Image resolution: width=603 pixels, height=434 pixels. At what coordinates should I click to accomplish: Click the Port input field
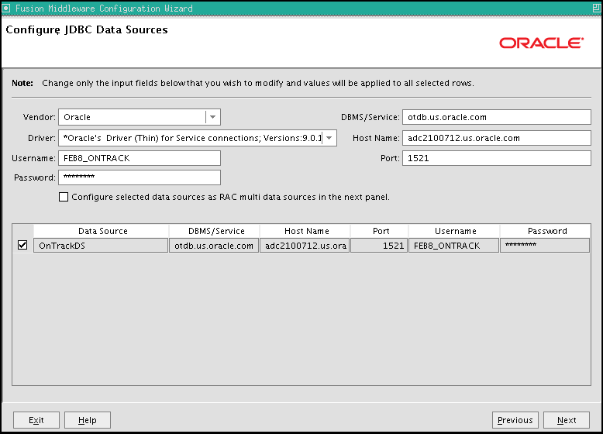point(497,158)
